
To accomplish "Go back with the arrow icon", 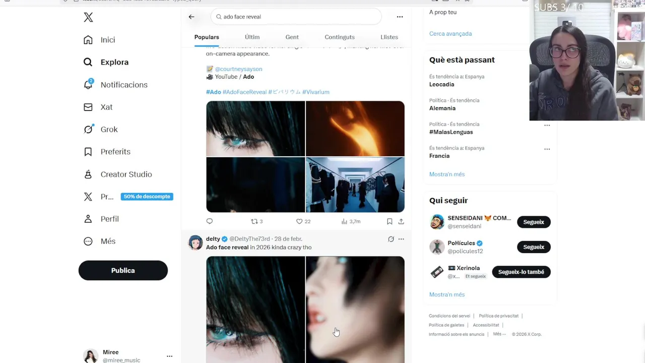I will [191, 17].
